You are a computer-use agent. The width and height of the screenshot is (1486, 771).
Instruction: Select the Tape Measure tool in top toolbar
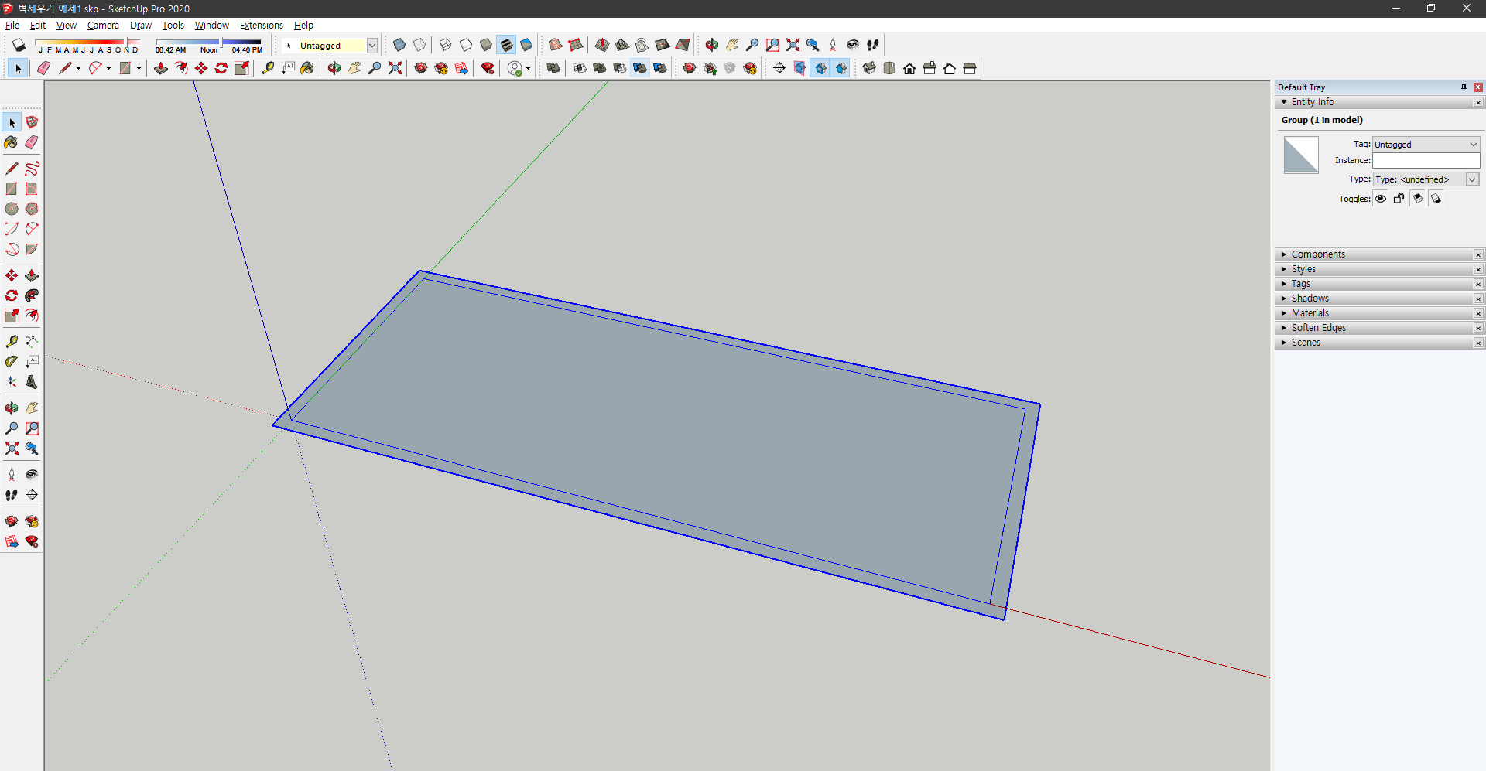pyautogui.click(x=268, y=68)
